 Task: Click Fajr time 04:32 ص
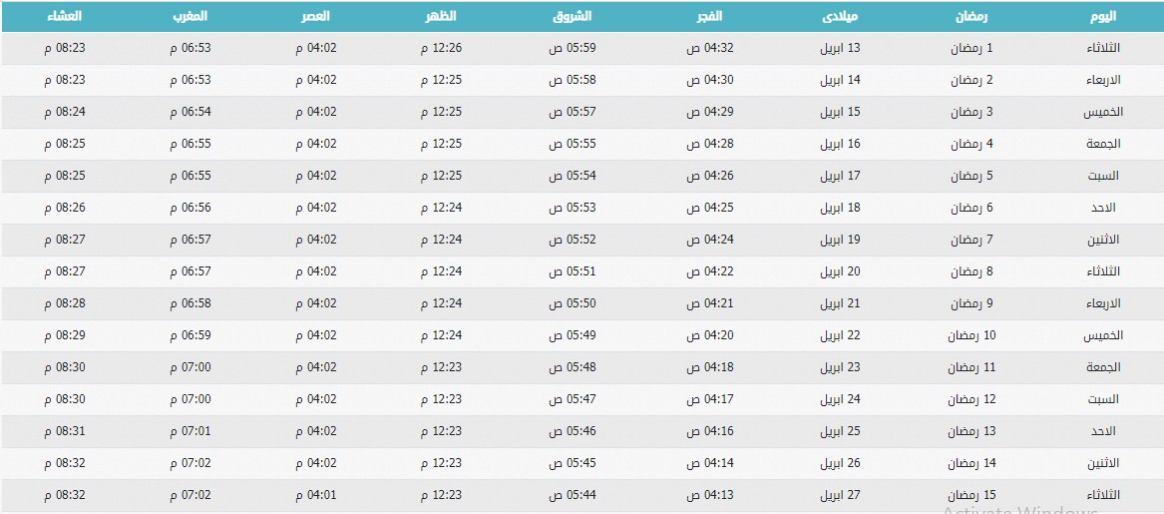point(710,48)
